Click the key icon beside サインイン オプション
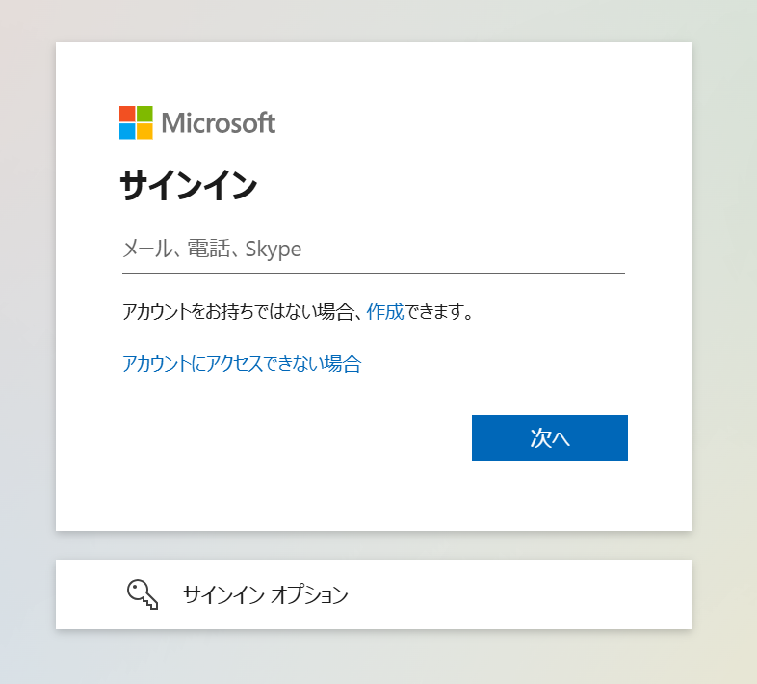Viewport: 757px width, 684px height. (143, 594)
